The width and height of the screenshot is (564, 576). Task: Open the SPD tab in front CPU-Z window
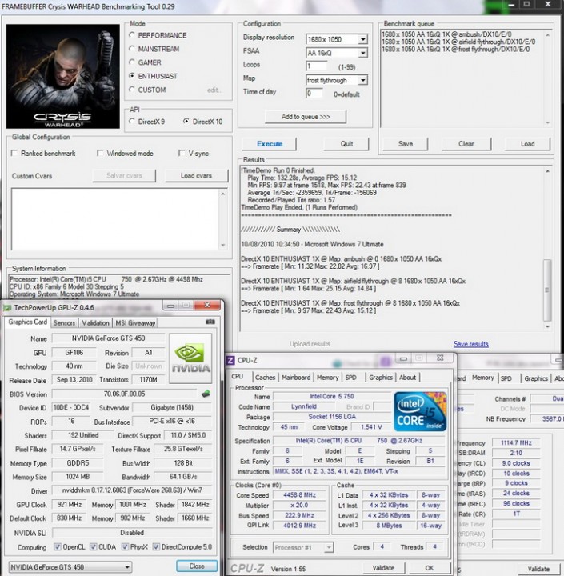pos(351,378)
